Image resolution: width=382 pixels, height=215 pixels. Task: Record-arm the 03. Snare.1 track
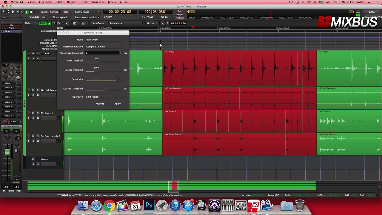(29, 113)
